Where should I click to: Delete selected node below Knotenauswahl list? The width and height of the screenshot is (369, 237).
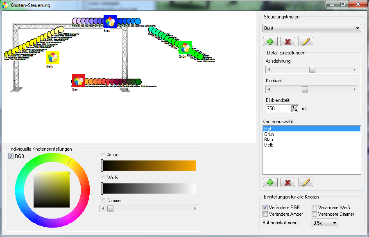(x=288, y=183)
